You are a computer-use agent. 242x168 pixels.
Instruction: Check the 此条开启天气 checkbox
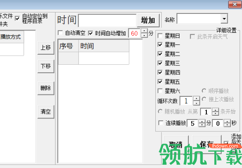coord(192,37)
